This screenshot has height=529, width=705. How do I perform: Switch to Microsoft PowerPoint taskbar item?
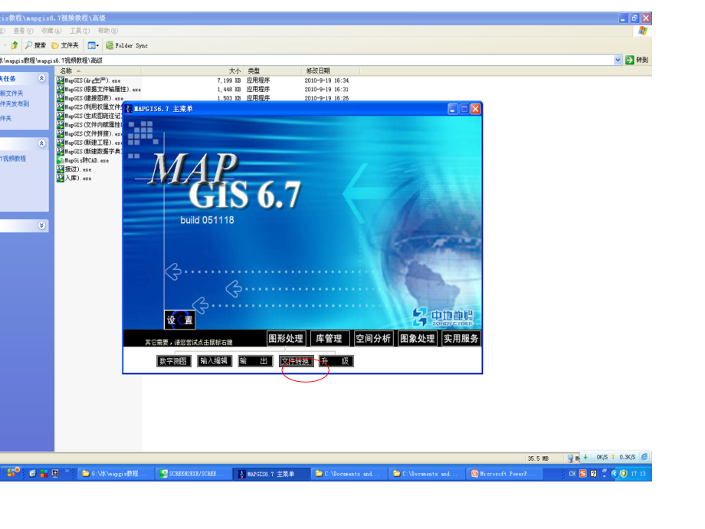[504, 474]
